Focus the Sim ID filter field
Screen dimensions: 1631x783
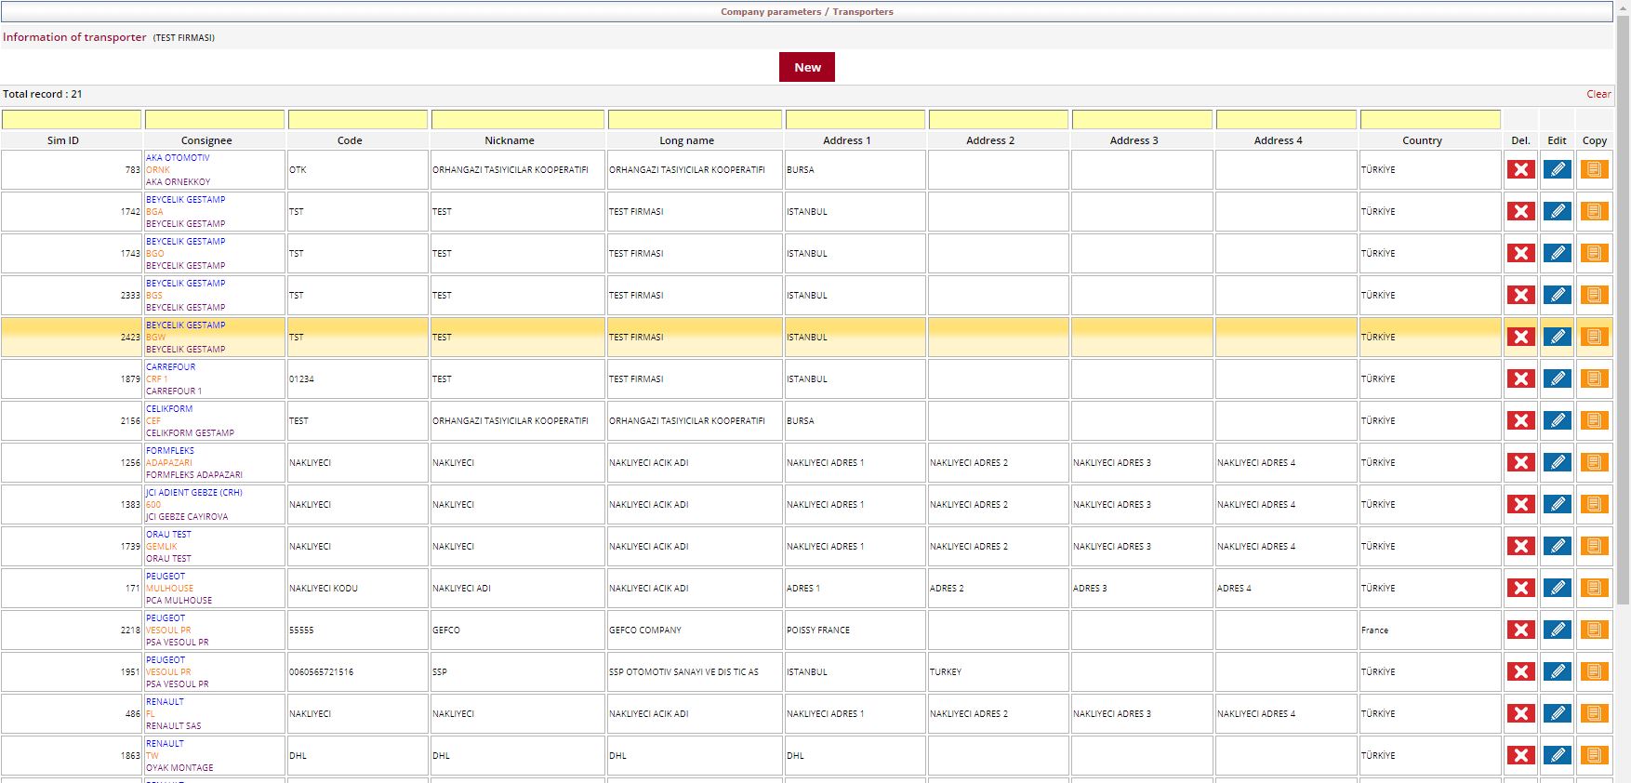(72, 120)
